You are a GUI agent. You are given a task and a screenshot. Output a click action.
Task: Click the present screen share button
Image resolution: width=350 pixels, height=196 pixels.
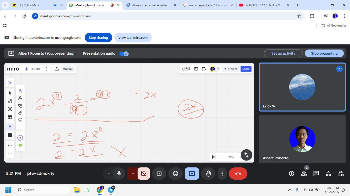click(192, 174)
